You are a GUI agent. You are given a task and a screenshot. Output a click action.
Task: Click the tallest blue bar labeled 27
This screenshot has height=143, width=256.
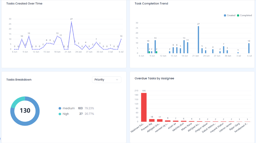[x=198, y=40]
